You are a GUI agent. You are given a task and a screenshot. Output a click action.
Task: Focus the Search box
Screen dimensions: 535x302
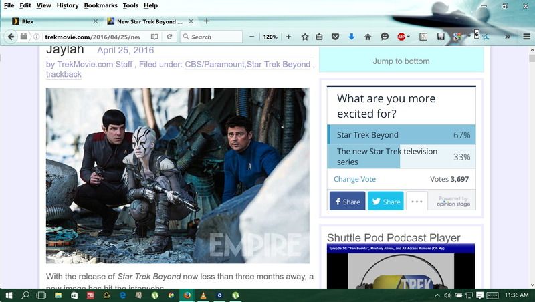(211, 37)
